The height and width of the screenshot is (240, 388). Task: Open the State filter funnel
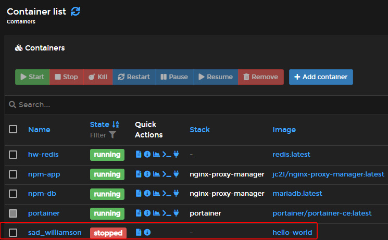pos(112,135)
